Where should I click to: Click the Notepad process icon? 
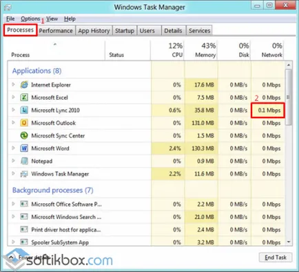24,161
